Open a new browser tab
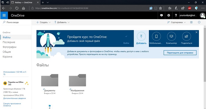The width and height of the screenshot is (206, 109). click(43, 2)
